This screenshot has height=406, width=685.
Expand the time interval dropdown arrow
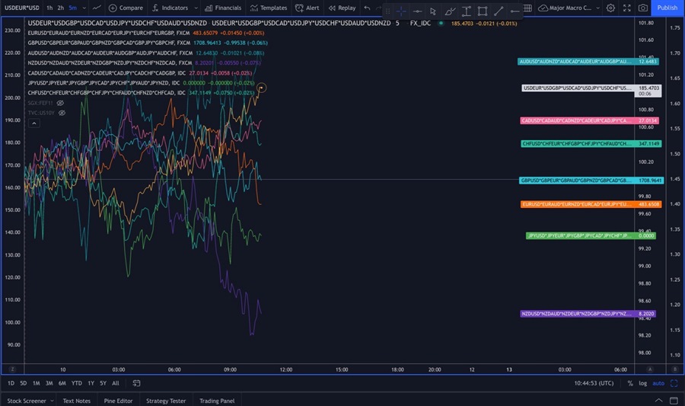tap(84, 8)
